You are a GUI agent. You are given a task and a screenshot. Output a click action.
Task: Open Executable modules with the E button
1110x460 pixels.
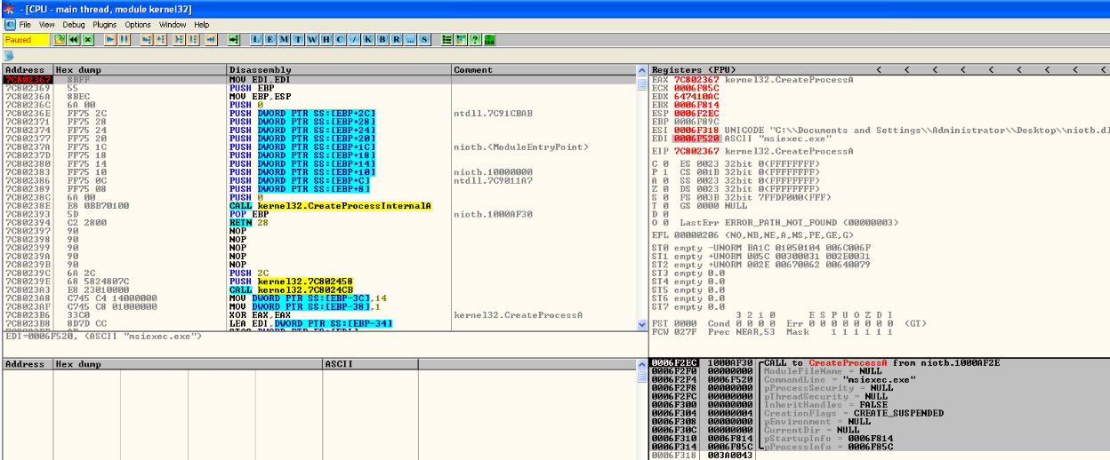point(270,40)
